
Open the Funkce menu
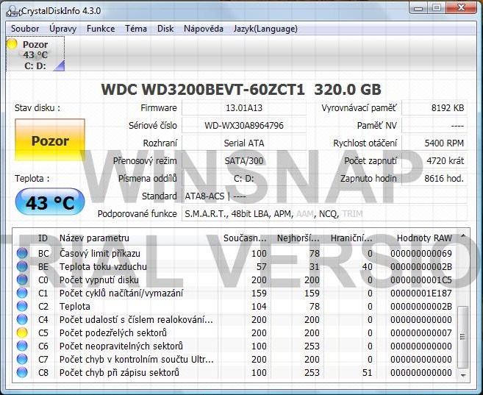(x=101, y=29)
